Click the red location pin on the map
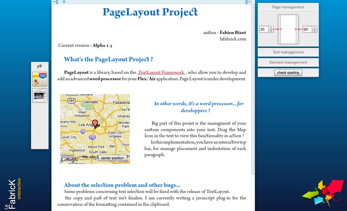Image resolution: width=347 pixels, height=211 pixels. (x=95, y=124)
